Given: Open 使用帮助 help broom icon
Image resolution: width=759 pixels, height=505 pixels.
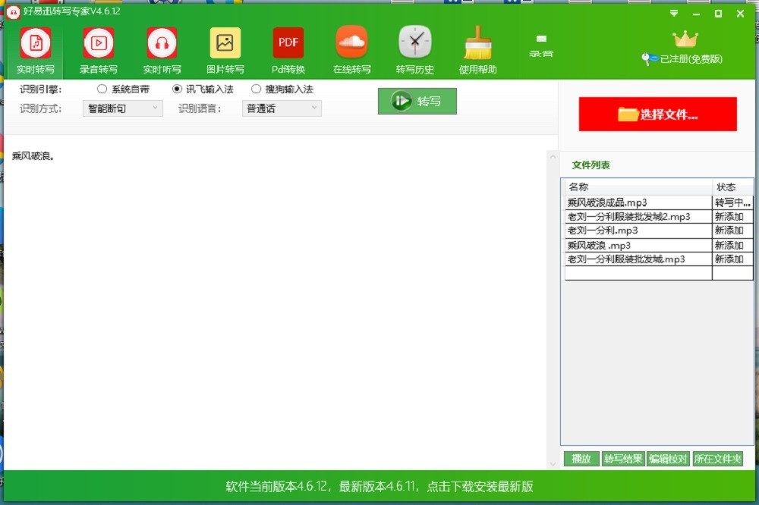Looking at the screenshot, I should coord(478,44).
